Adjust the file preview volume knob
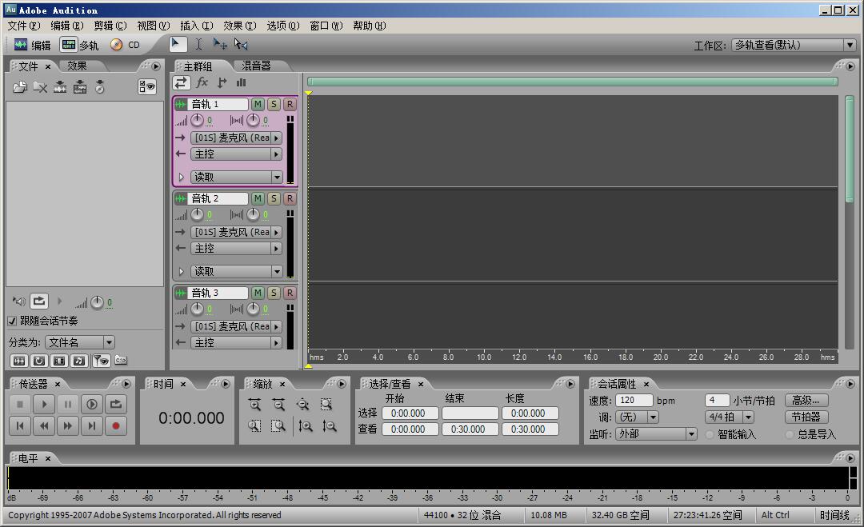The image size is (864, 527). pos(97,302)
